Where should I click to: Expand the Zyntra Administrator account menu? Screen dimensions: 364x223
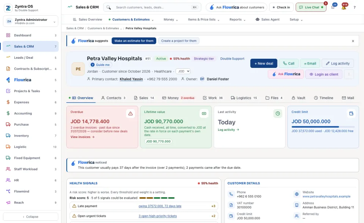(x=31, y=21)
